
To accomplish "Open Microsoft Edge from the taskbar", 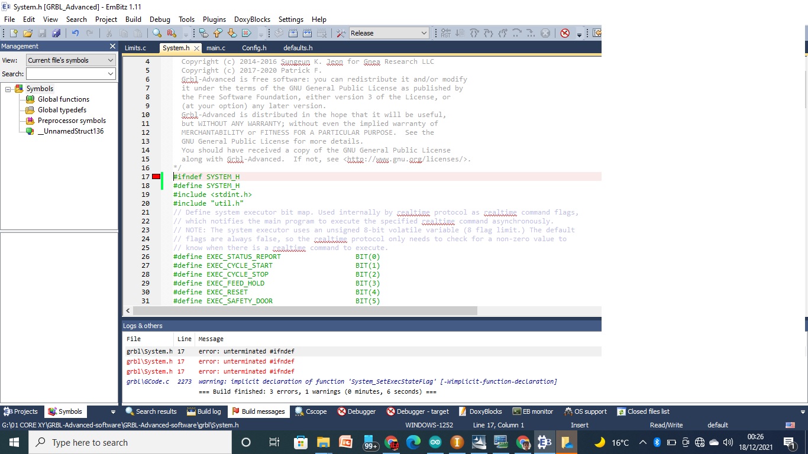I will point(413,442).
